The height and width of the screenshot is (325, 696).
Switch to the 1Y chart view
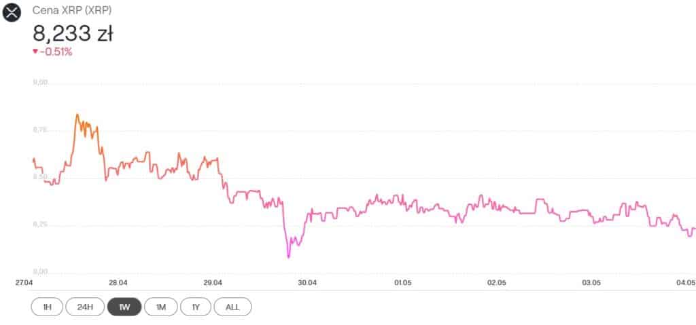tap(196, 307)
